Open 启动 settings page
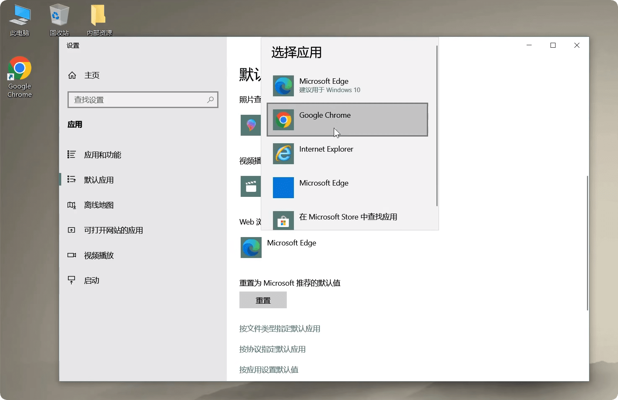This screenshot has height=400, width=618. pyautogui.click(x=91, y=281)
